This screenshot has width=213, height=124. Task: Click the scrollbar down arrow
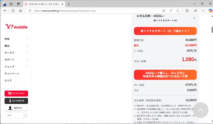[x=212, y=121]
